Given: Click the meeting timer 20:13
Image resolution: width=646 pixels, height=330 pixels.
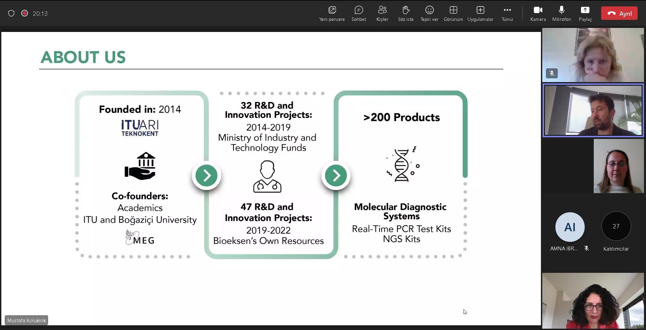Looking at the screenshot, I should (40, 14).
